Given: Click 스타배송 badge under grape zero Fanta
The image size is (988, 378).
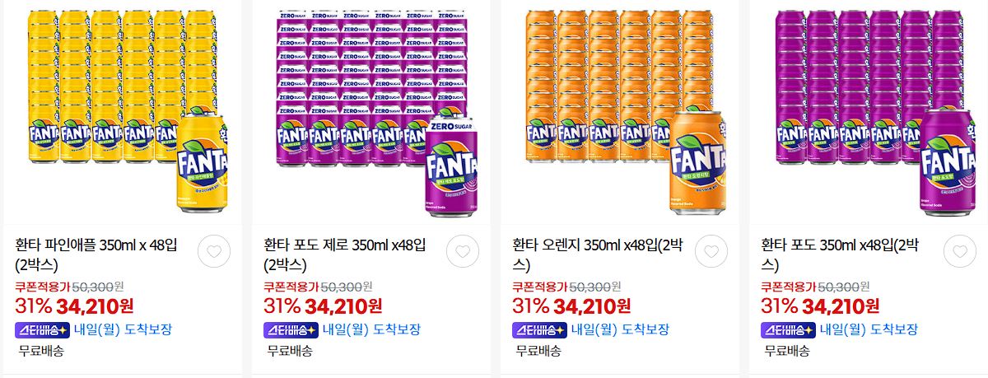Looking at the screenshot, I should point(291,330).
